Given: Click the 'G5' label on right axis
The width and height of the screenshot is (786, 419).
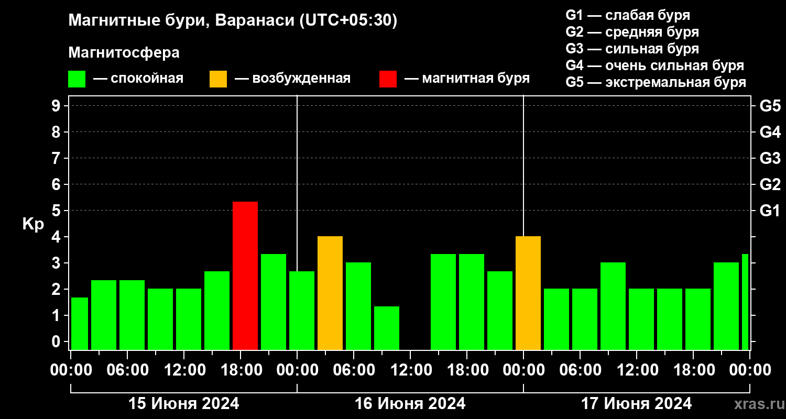Looking at the screenshot, I should coord(770,106).
